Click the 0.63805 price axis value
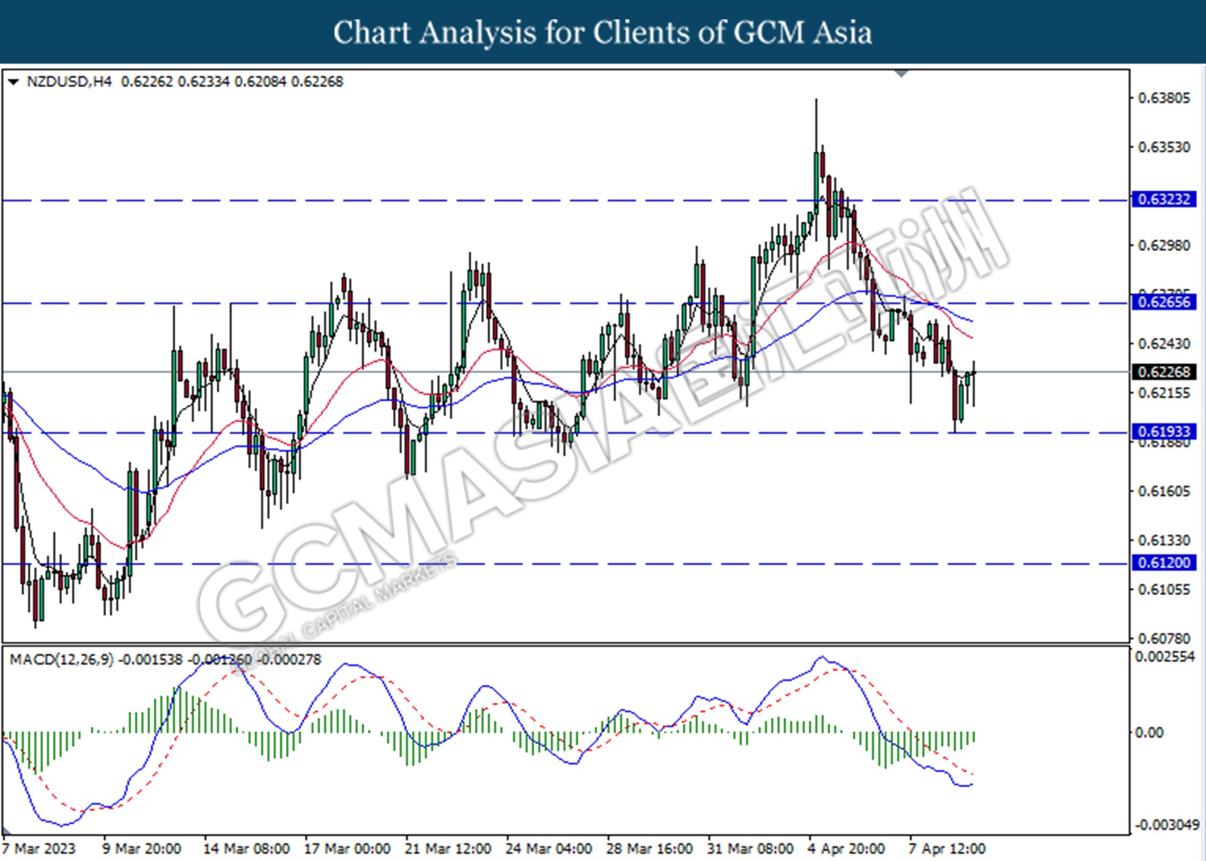The height and width of the screenshot is (861, 1206). [1164, 98]
